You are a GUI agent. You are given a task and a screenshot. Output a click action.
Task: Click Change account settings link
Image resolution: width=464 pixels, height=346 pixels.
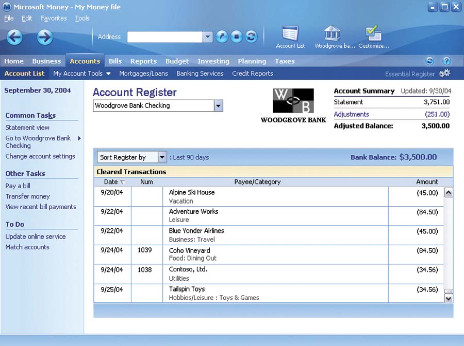(40, 156)
